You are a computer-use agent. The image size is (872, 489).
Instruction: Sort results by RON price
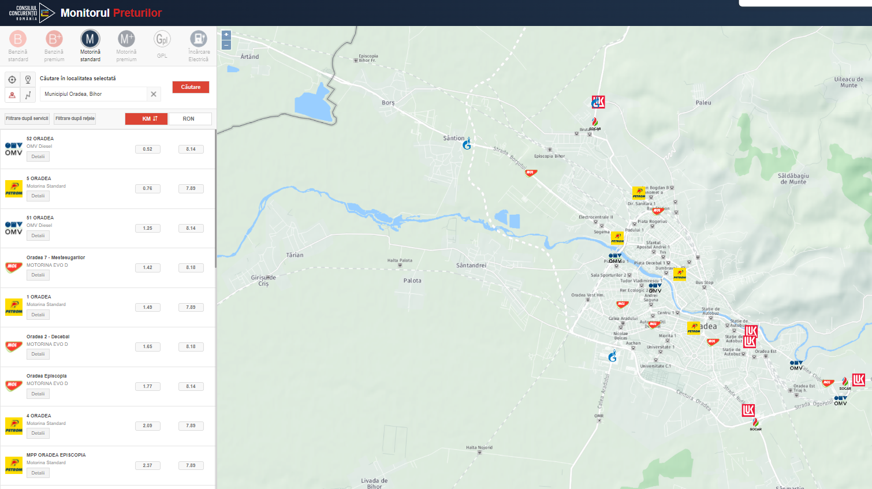[189, 119]
